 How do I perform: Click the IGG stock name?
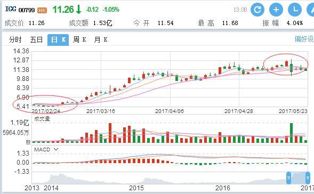11,9
